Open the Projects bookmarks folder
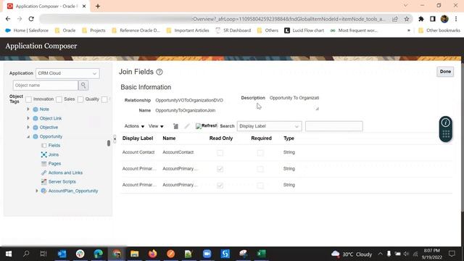Image resolution: width=464 pixels, height=261 pixels. [94, 30]
